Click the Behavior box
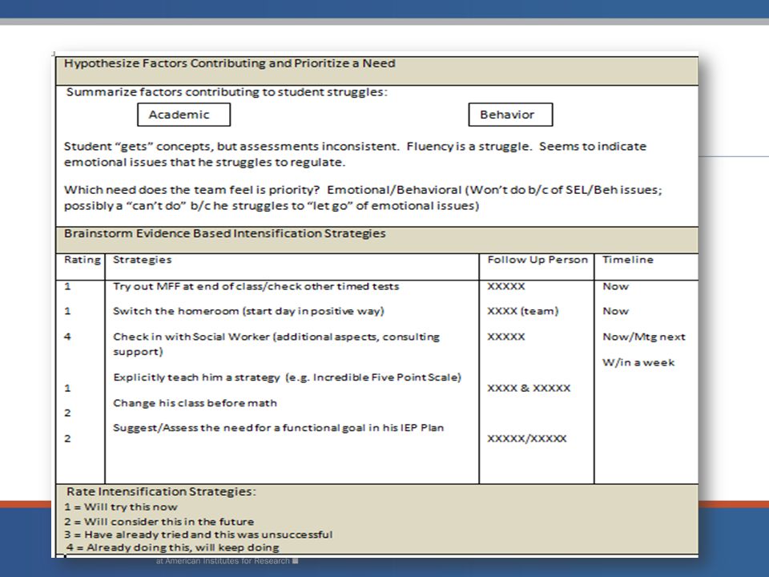Viewport: 769px width, 577px height. click(510, 115)
